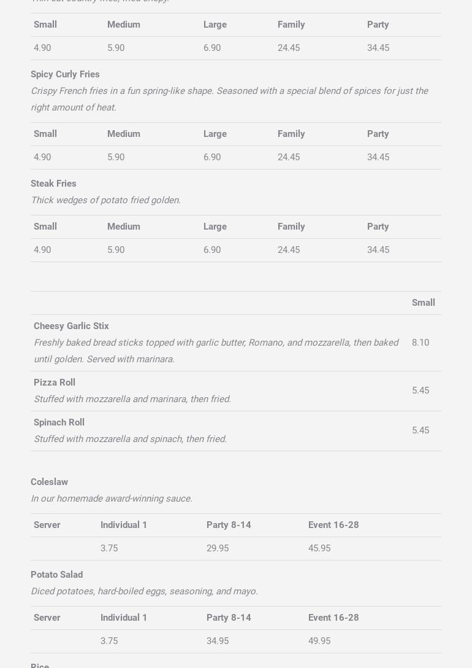Select the Pizza Roll item name

click(x=55, y=383)
